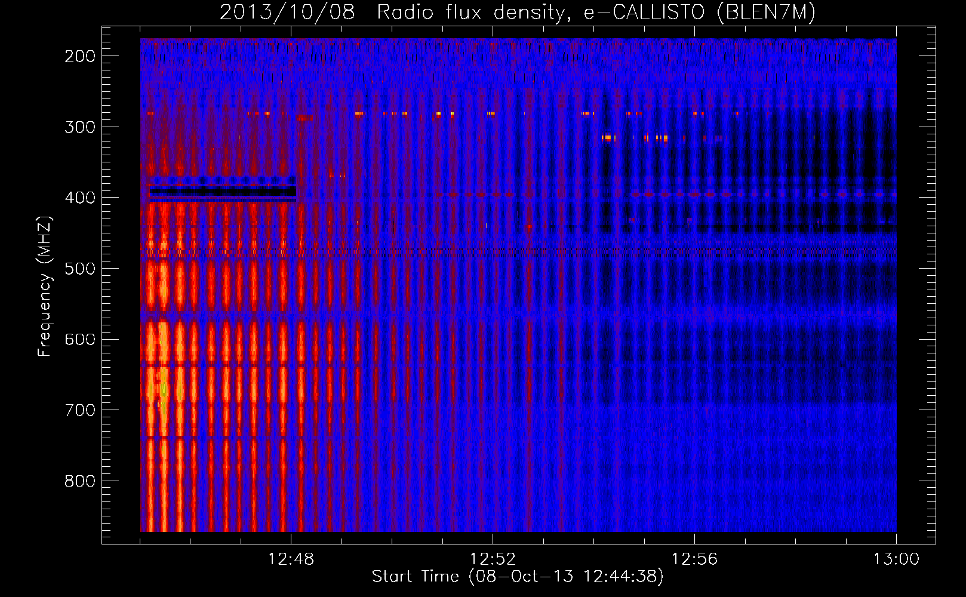Click the bright orange spot near 320 MHz after 12:54

pyautogui.click(x=608, y=138)
